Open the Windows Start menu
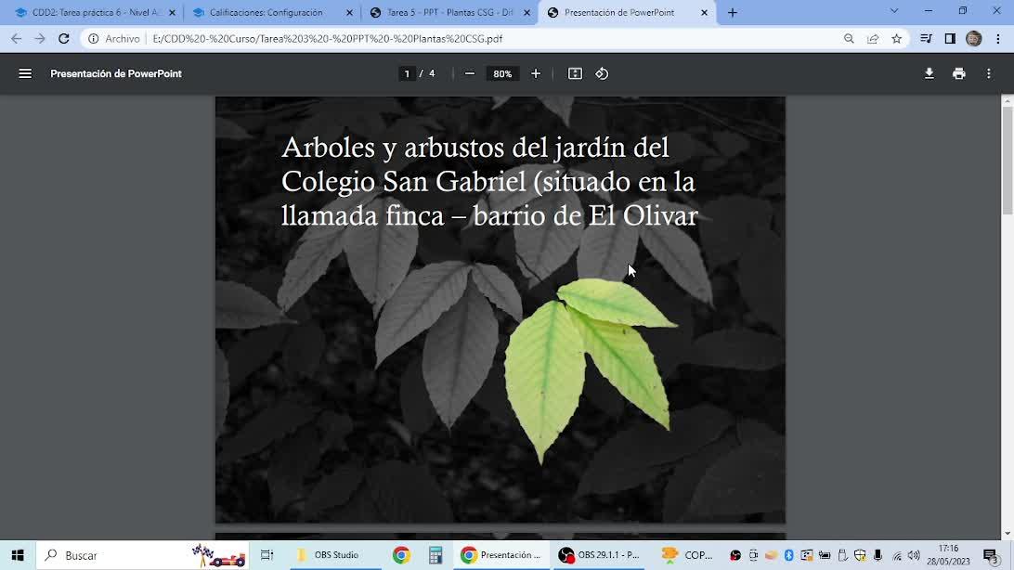The image size is (1014, 570). 18,555
